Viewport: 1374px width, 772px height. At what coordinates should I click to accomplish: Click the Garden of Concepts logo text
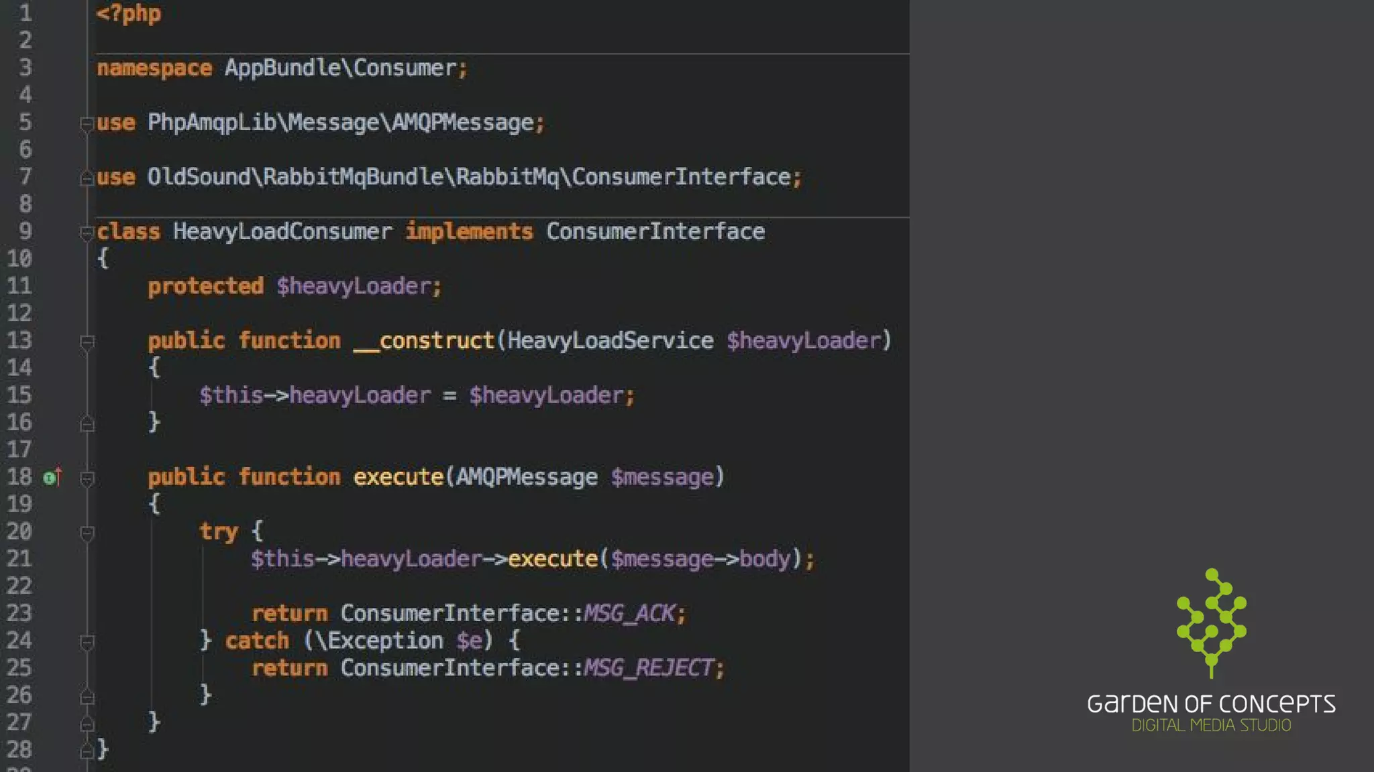pos(1211,704)
